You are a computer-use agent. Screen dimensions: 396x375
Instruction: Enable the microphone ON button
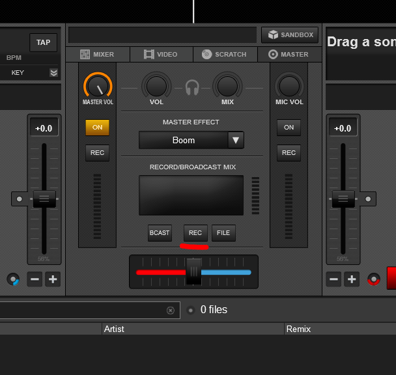coord(289,127)
